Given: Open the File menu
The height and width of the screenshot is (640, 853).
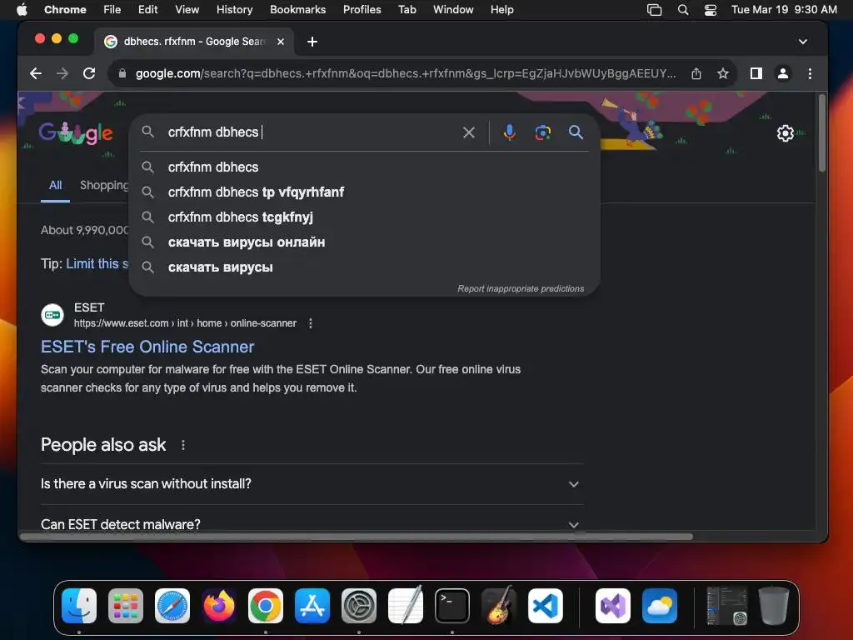Looking at the screenshot, I should pos(112,10).
